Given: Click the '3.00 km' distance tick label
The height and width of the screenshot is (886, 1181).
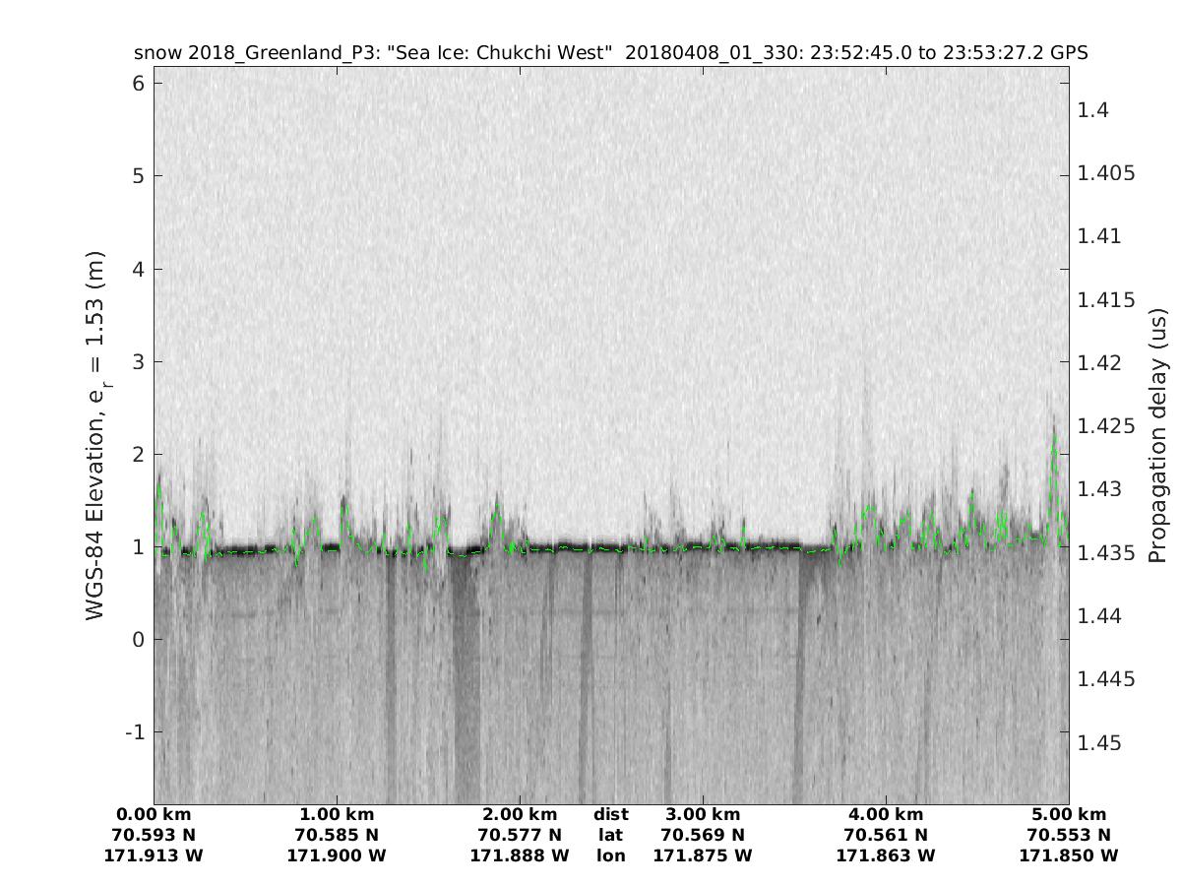Looking at the screenshot, I should click(x=703, y=814).
